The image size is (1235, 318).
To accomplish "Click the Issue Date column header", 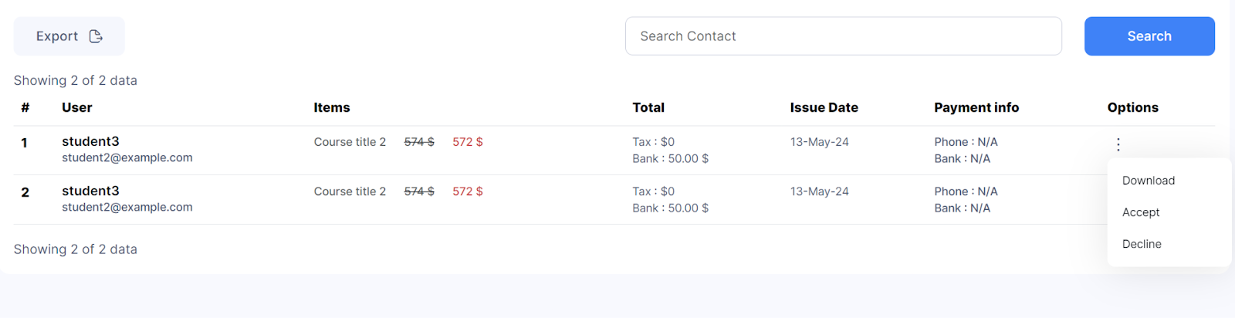I will [824, 107].
